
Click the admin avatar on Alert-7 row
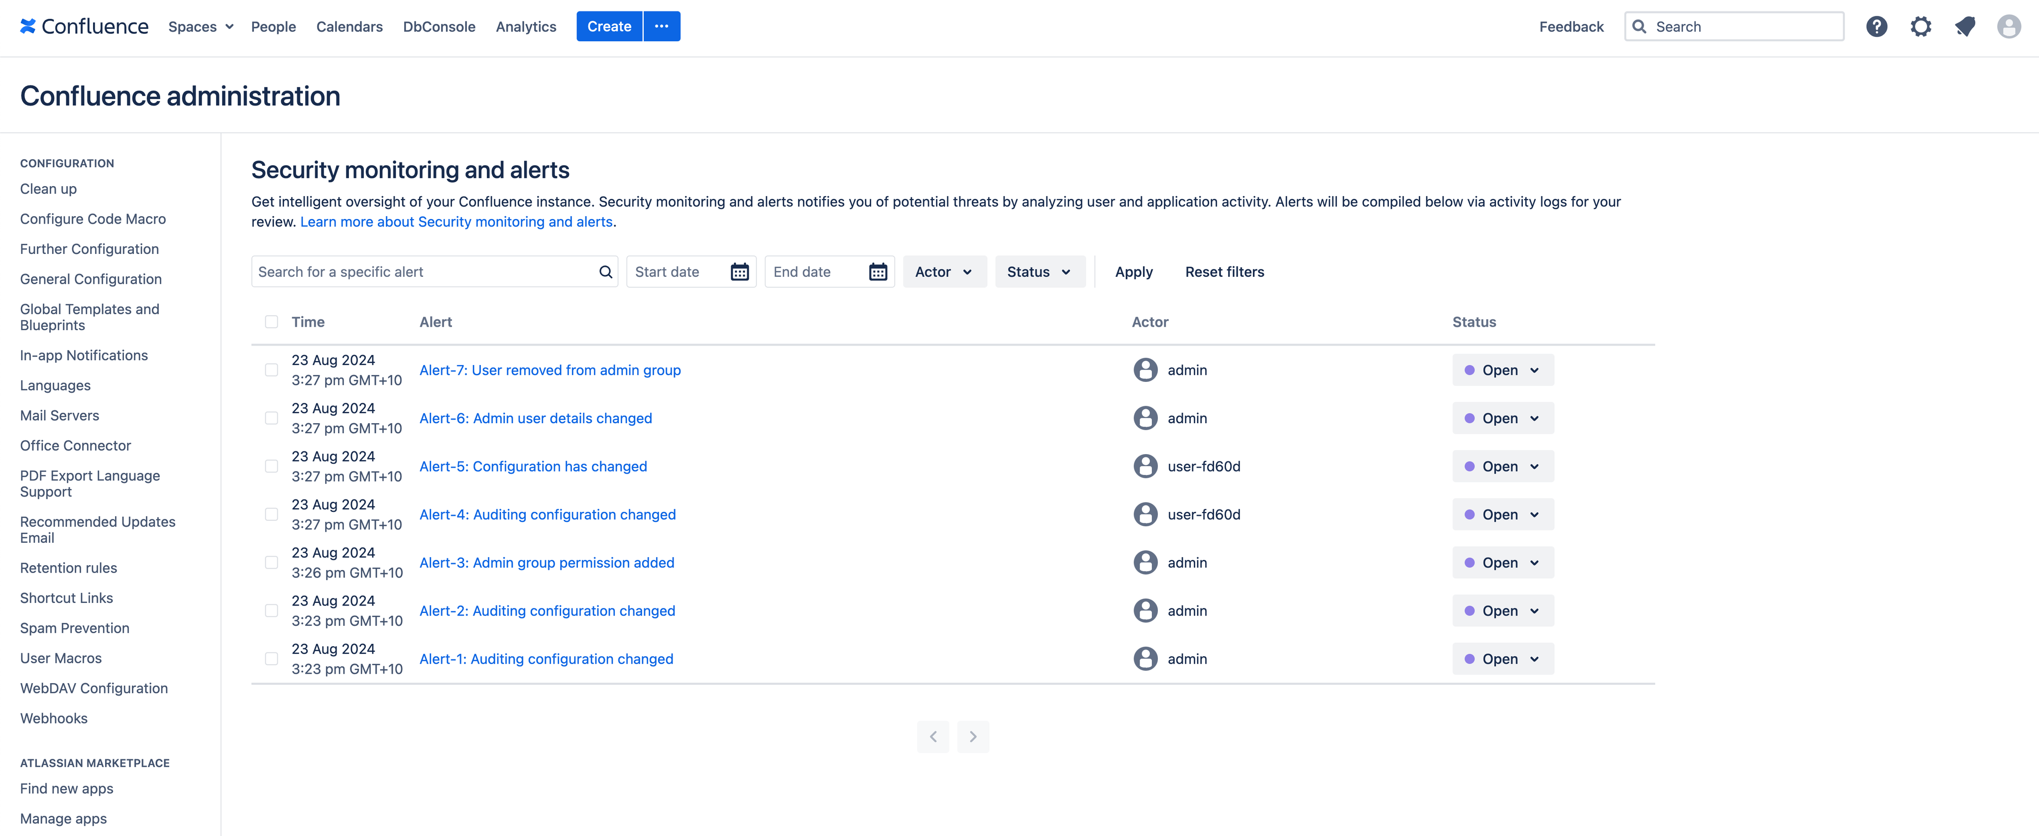1145,370
